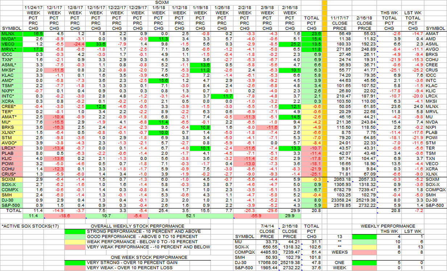Click yellow swatch beside WEAK PERFORMANCE legend
The image size is (447, 271).
coord(75,242)
